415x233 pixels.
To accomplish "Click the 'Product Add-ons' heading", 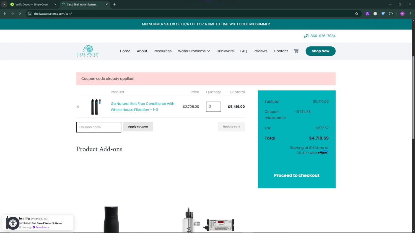I will [x=99, y=149].
